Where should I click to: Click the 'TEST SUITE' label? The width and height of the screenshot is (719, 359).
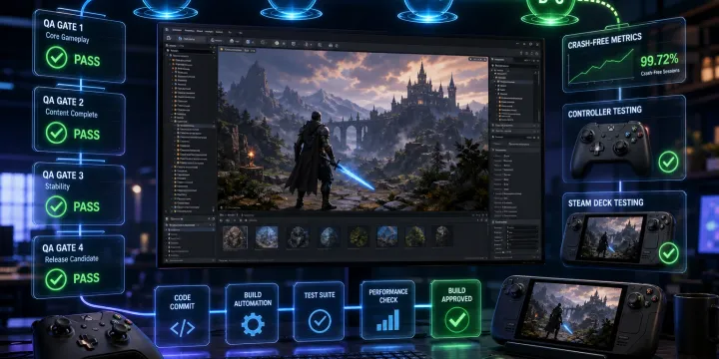[x=320, y=295]
